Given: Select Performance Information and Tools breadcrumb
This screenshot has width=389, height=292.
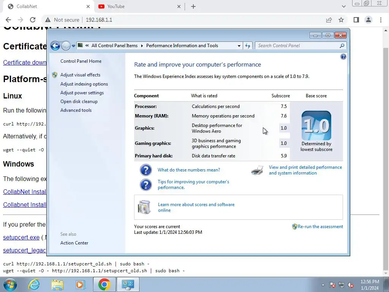Looking at the screenshot, I should pyautogui.click(x=182, y=46).
